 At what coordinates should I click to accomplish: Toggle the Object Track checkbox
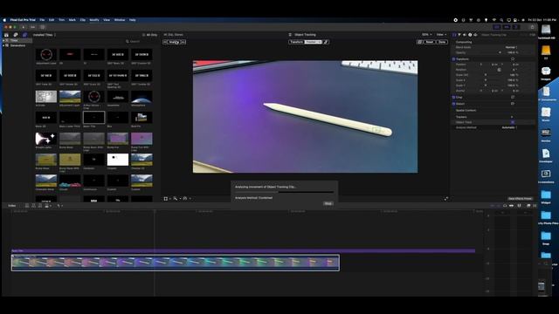(x=513, y=122)
